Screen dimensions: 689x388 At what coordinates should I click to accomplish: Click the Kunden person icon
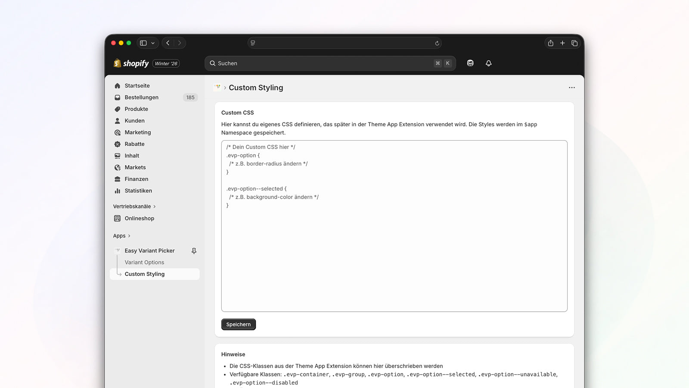click(x=117, y=121)
